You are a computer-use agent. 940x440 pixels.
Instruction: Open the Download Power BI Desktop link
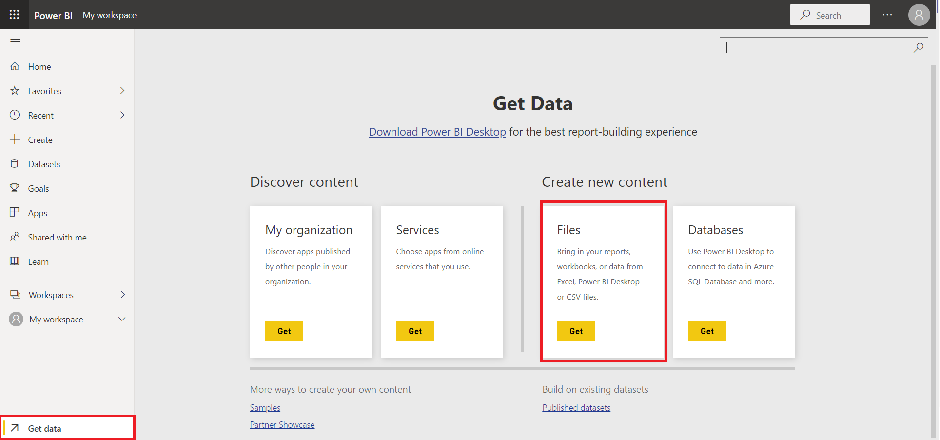[437, 132]
